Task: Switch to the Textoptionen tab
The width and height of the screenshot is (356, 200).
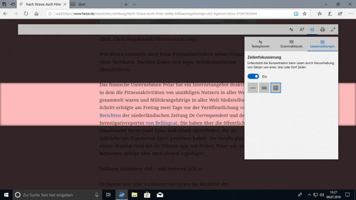Action: click(x=260, y=44)
